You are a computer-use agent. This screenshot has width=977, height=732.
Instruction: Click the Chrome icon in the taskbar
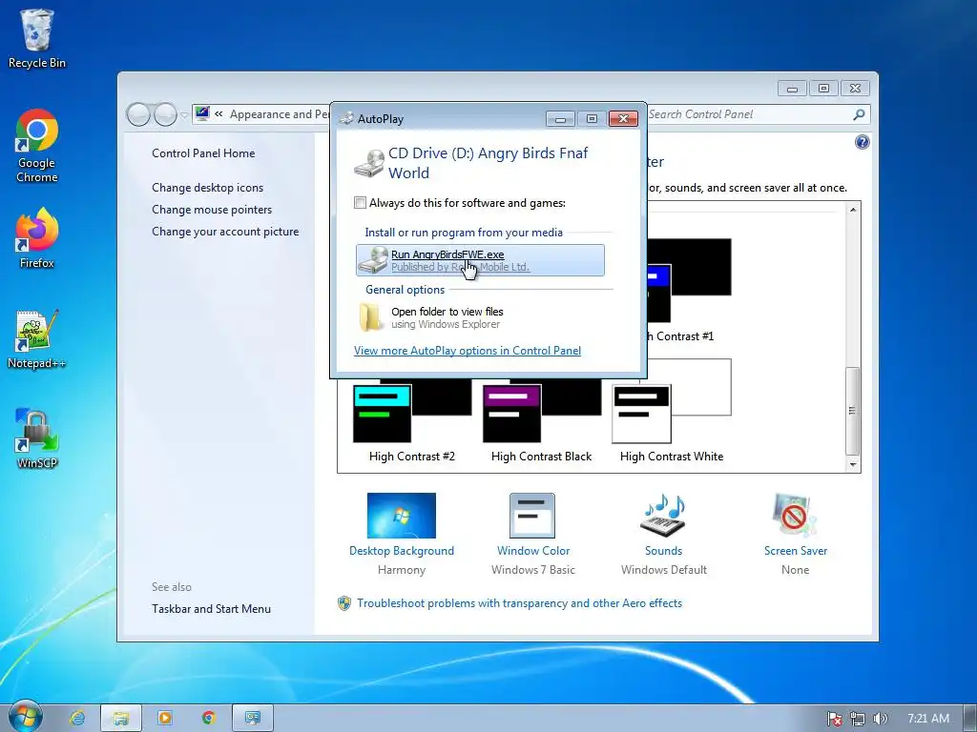tap(209, 718)
